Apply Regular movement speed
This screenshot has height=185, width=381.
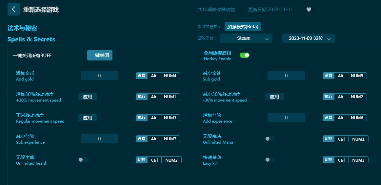88,118
